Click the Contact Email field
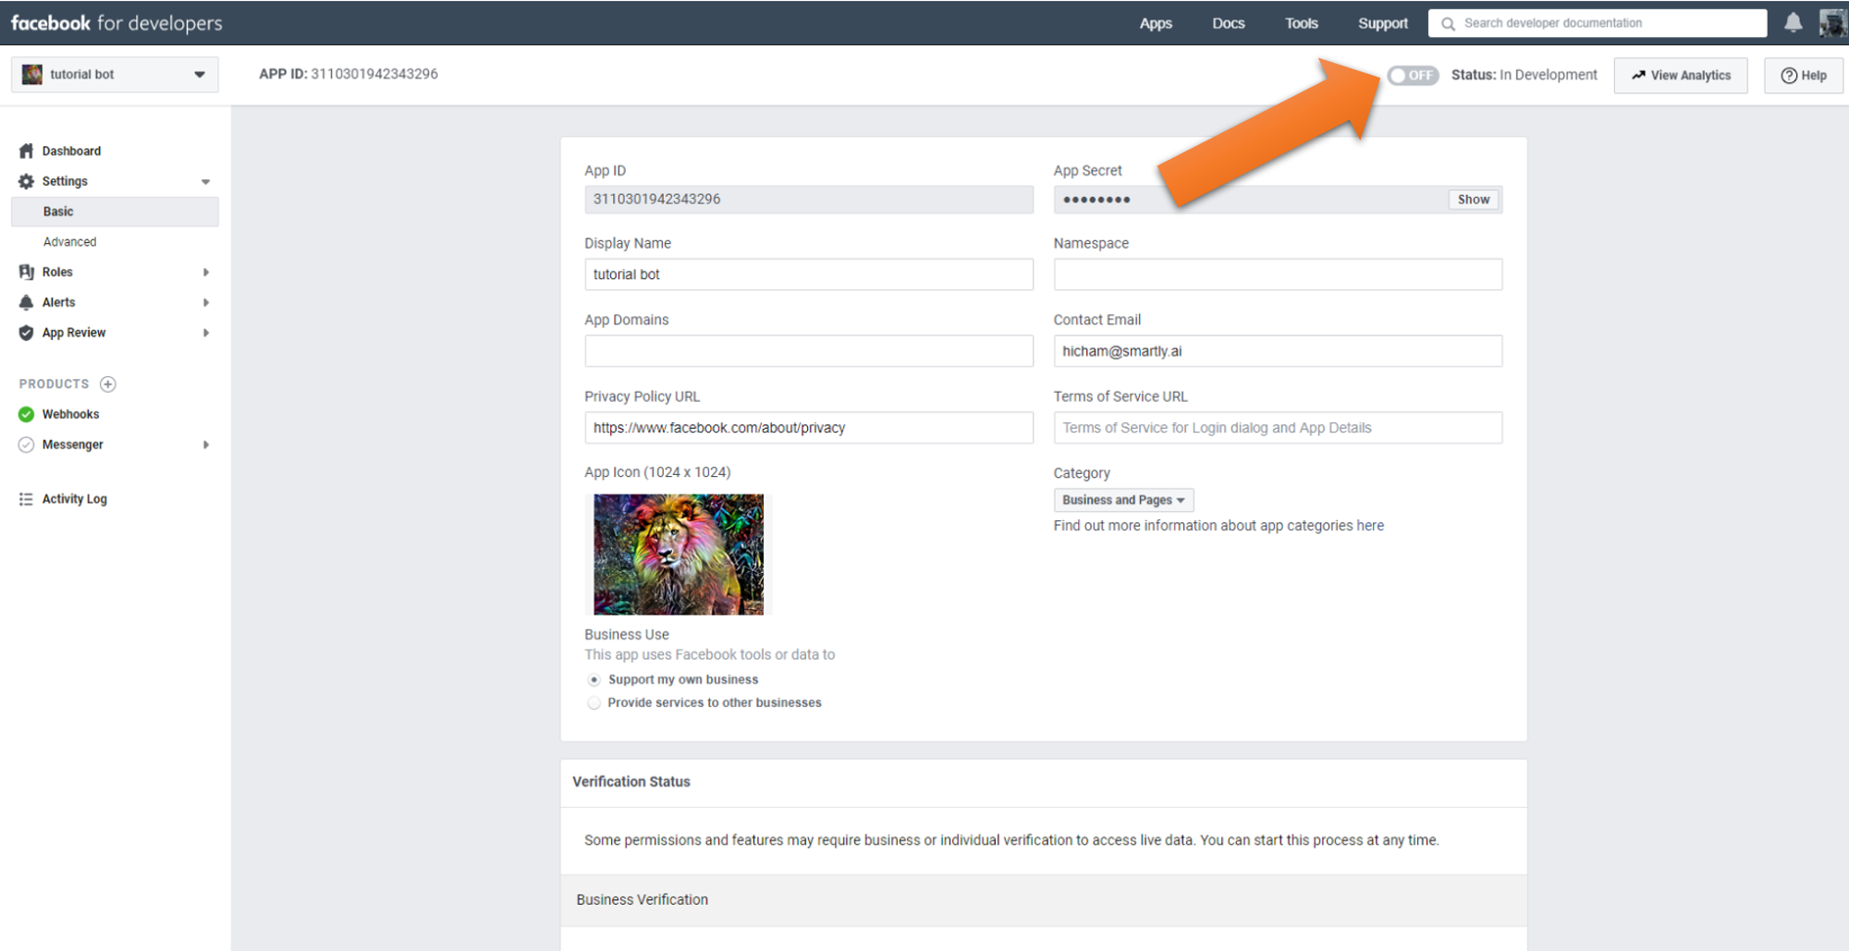 (x=1278, y=351)
